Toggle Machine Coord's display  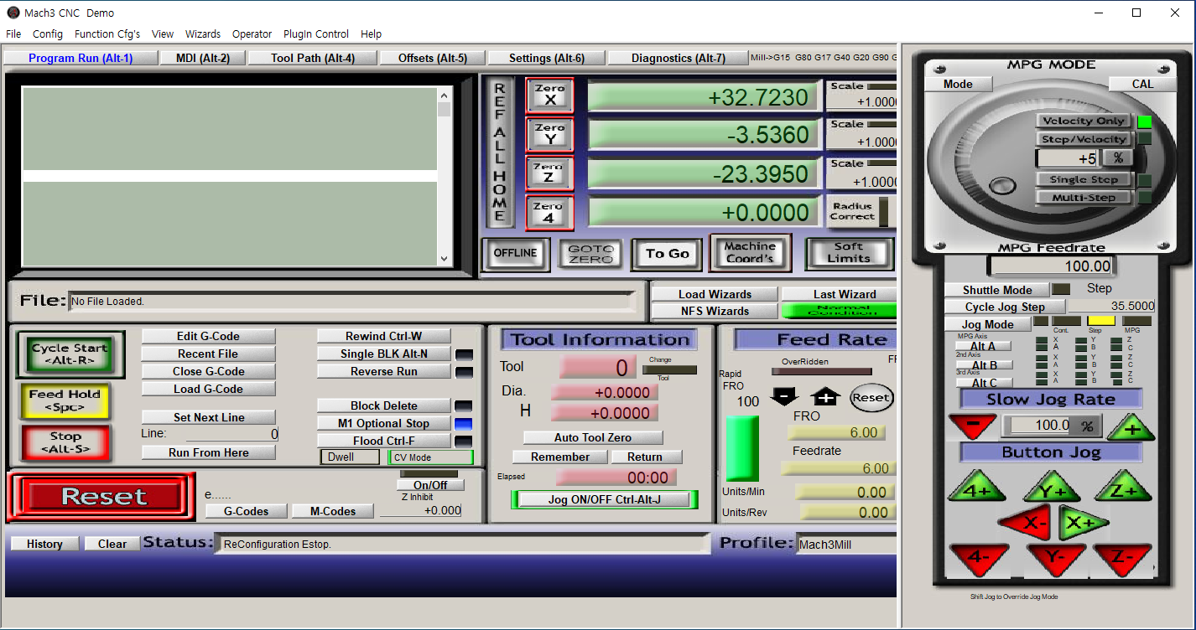point(750,252)
